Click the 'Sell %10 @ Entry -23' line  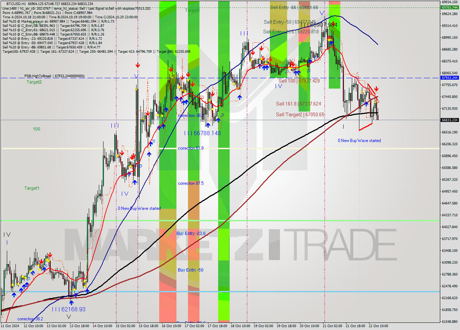52,38
